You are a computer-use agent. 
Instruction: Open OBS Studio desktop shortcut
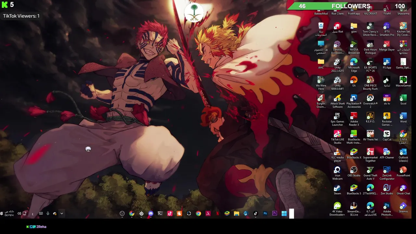pyautogui.click(x=354, y=172)
